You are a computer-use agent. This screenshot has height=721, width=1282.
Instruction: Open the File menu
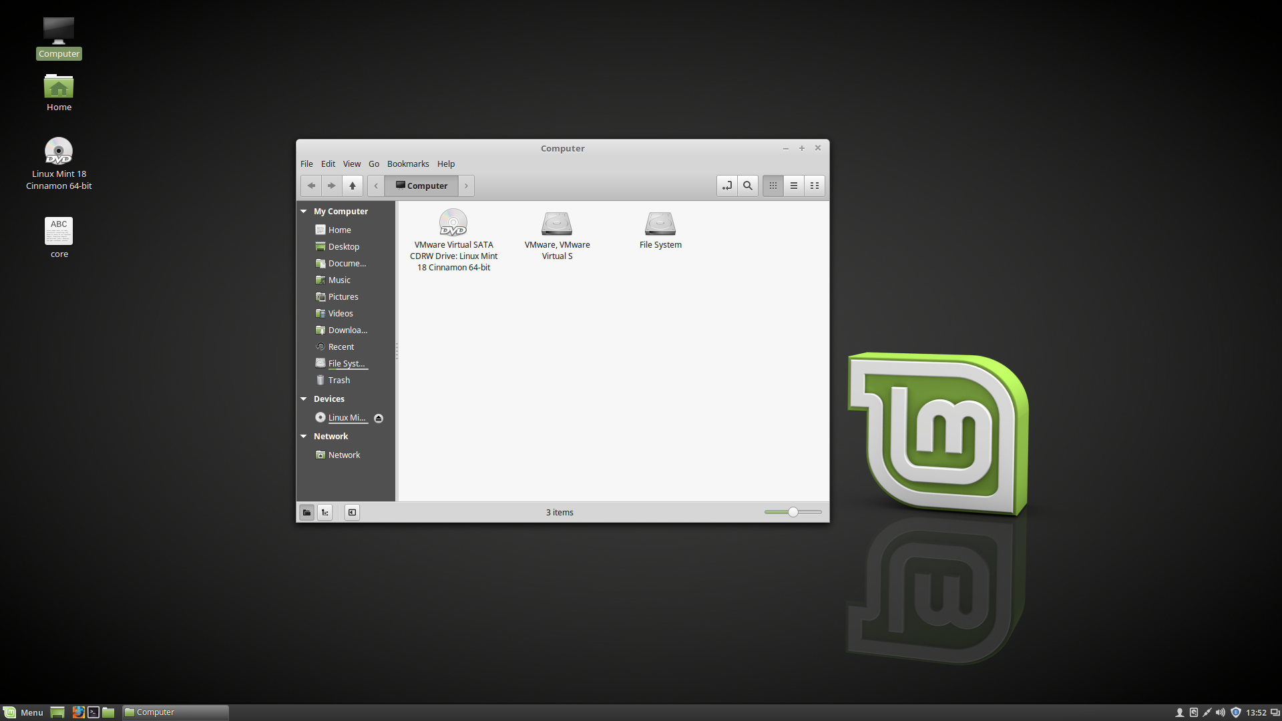point(306,164)
